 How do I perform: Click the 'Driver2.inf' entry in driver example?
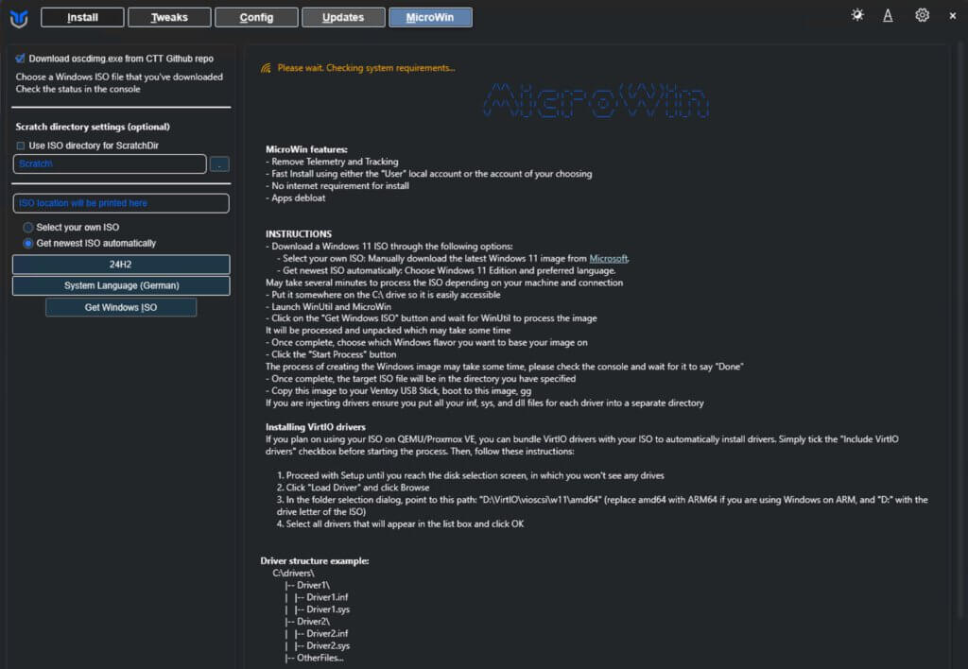pyautogui.click(x=327, y=634)
